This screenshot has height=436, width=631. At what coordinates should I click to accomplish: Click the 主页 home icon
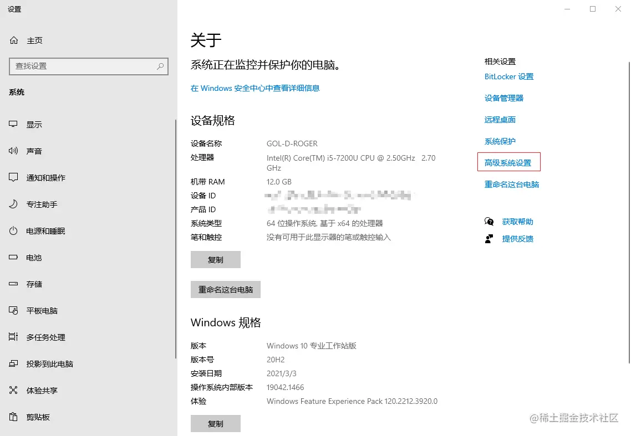tap(13, 40)
